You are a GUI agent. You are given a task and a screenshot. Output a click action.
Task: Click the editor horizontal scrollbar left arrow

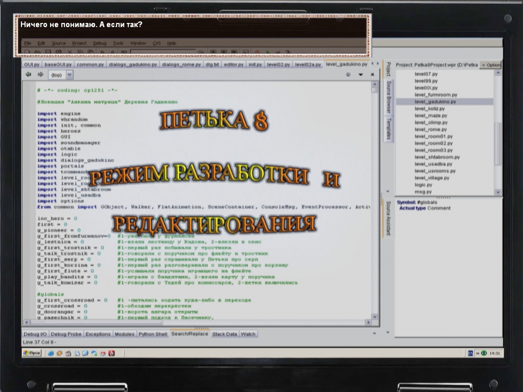click(27, 323)
